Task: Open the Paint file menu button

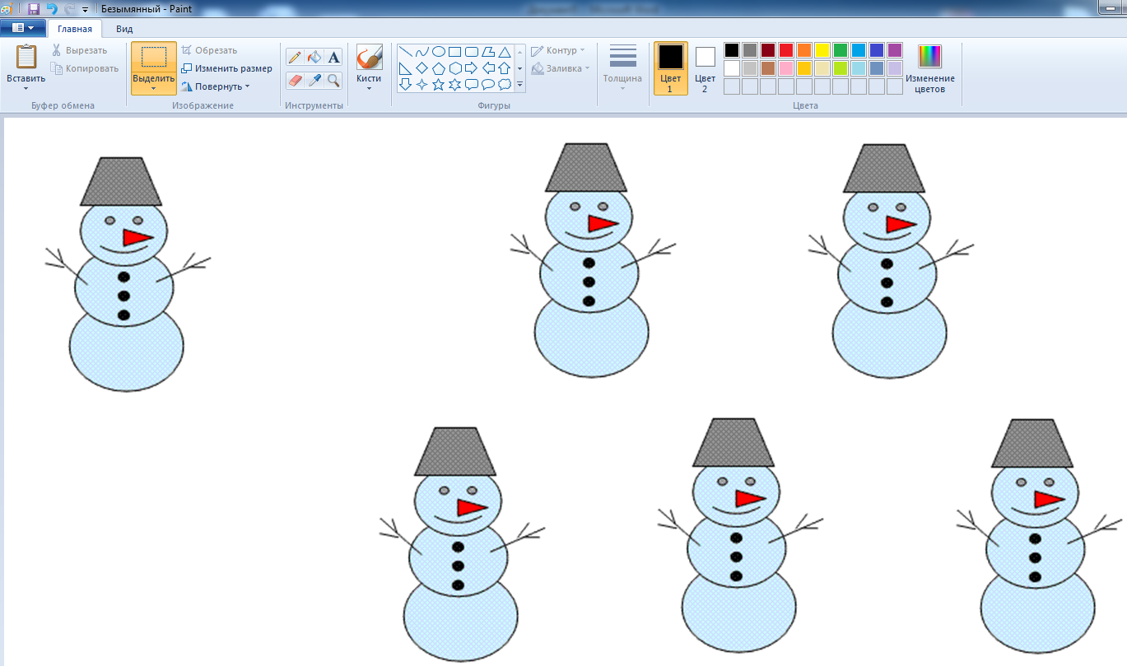Action: (x=23, y=28)
